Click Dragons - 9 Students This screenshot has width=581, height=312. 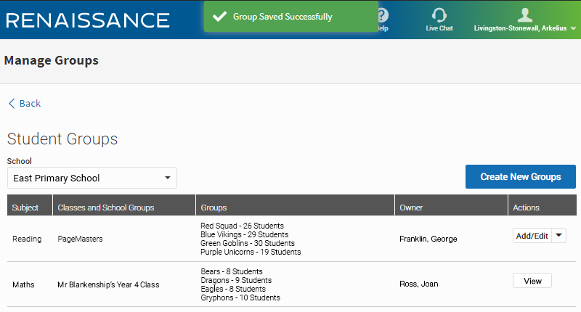pos(236,280)
